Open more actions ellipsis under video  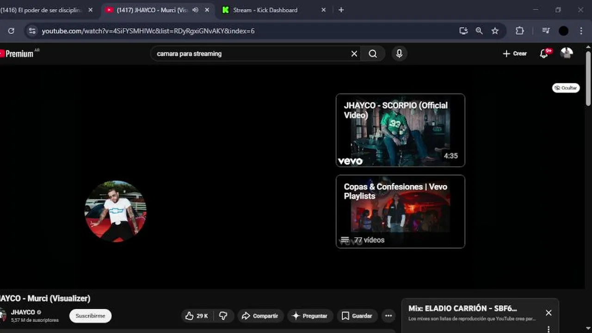(x=388, y=316)
